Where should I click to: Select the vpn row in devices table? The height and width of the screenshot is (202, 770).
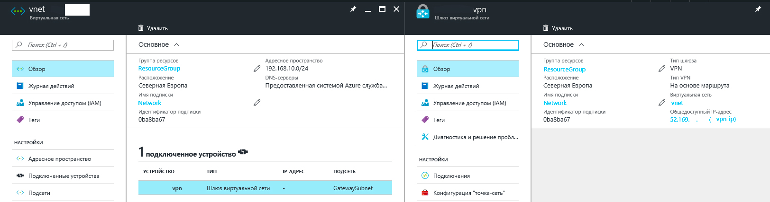tap(265, 188)
